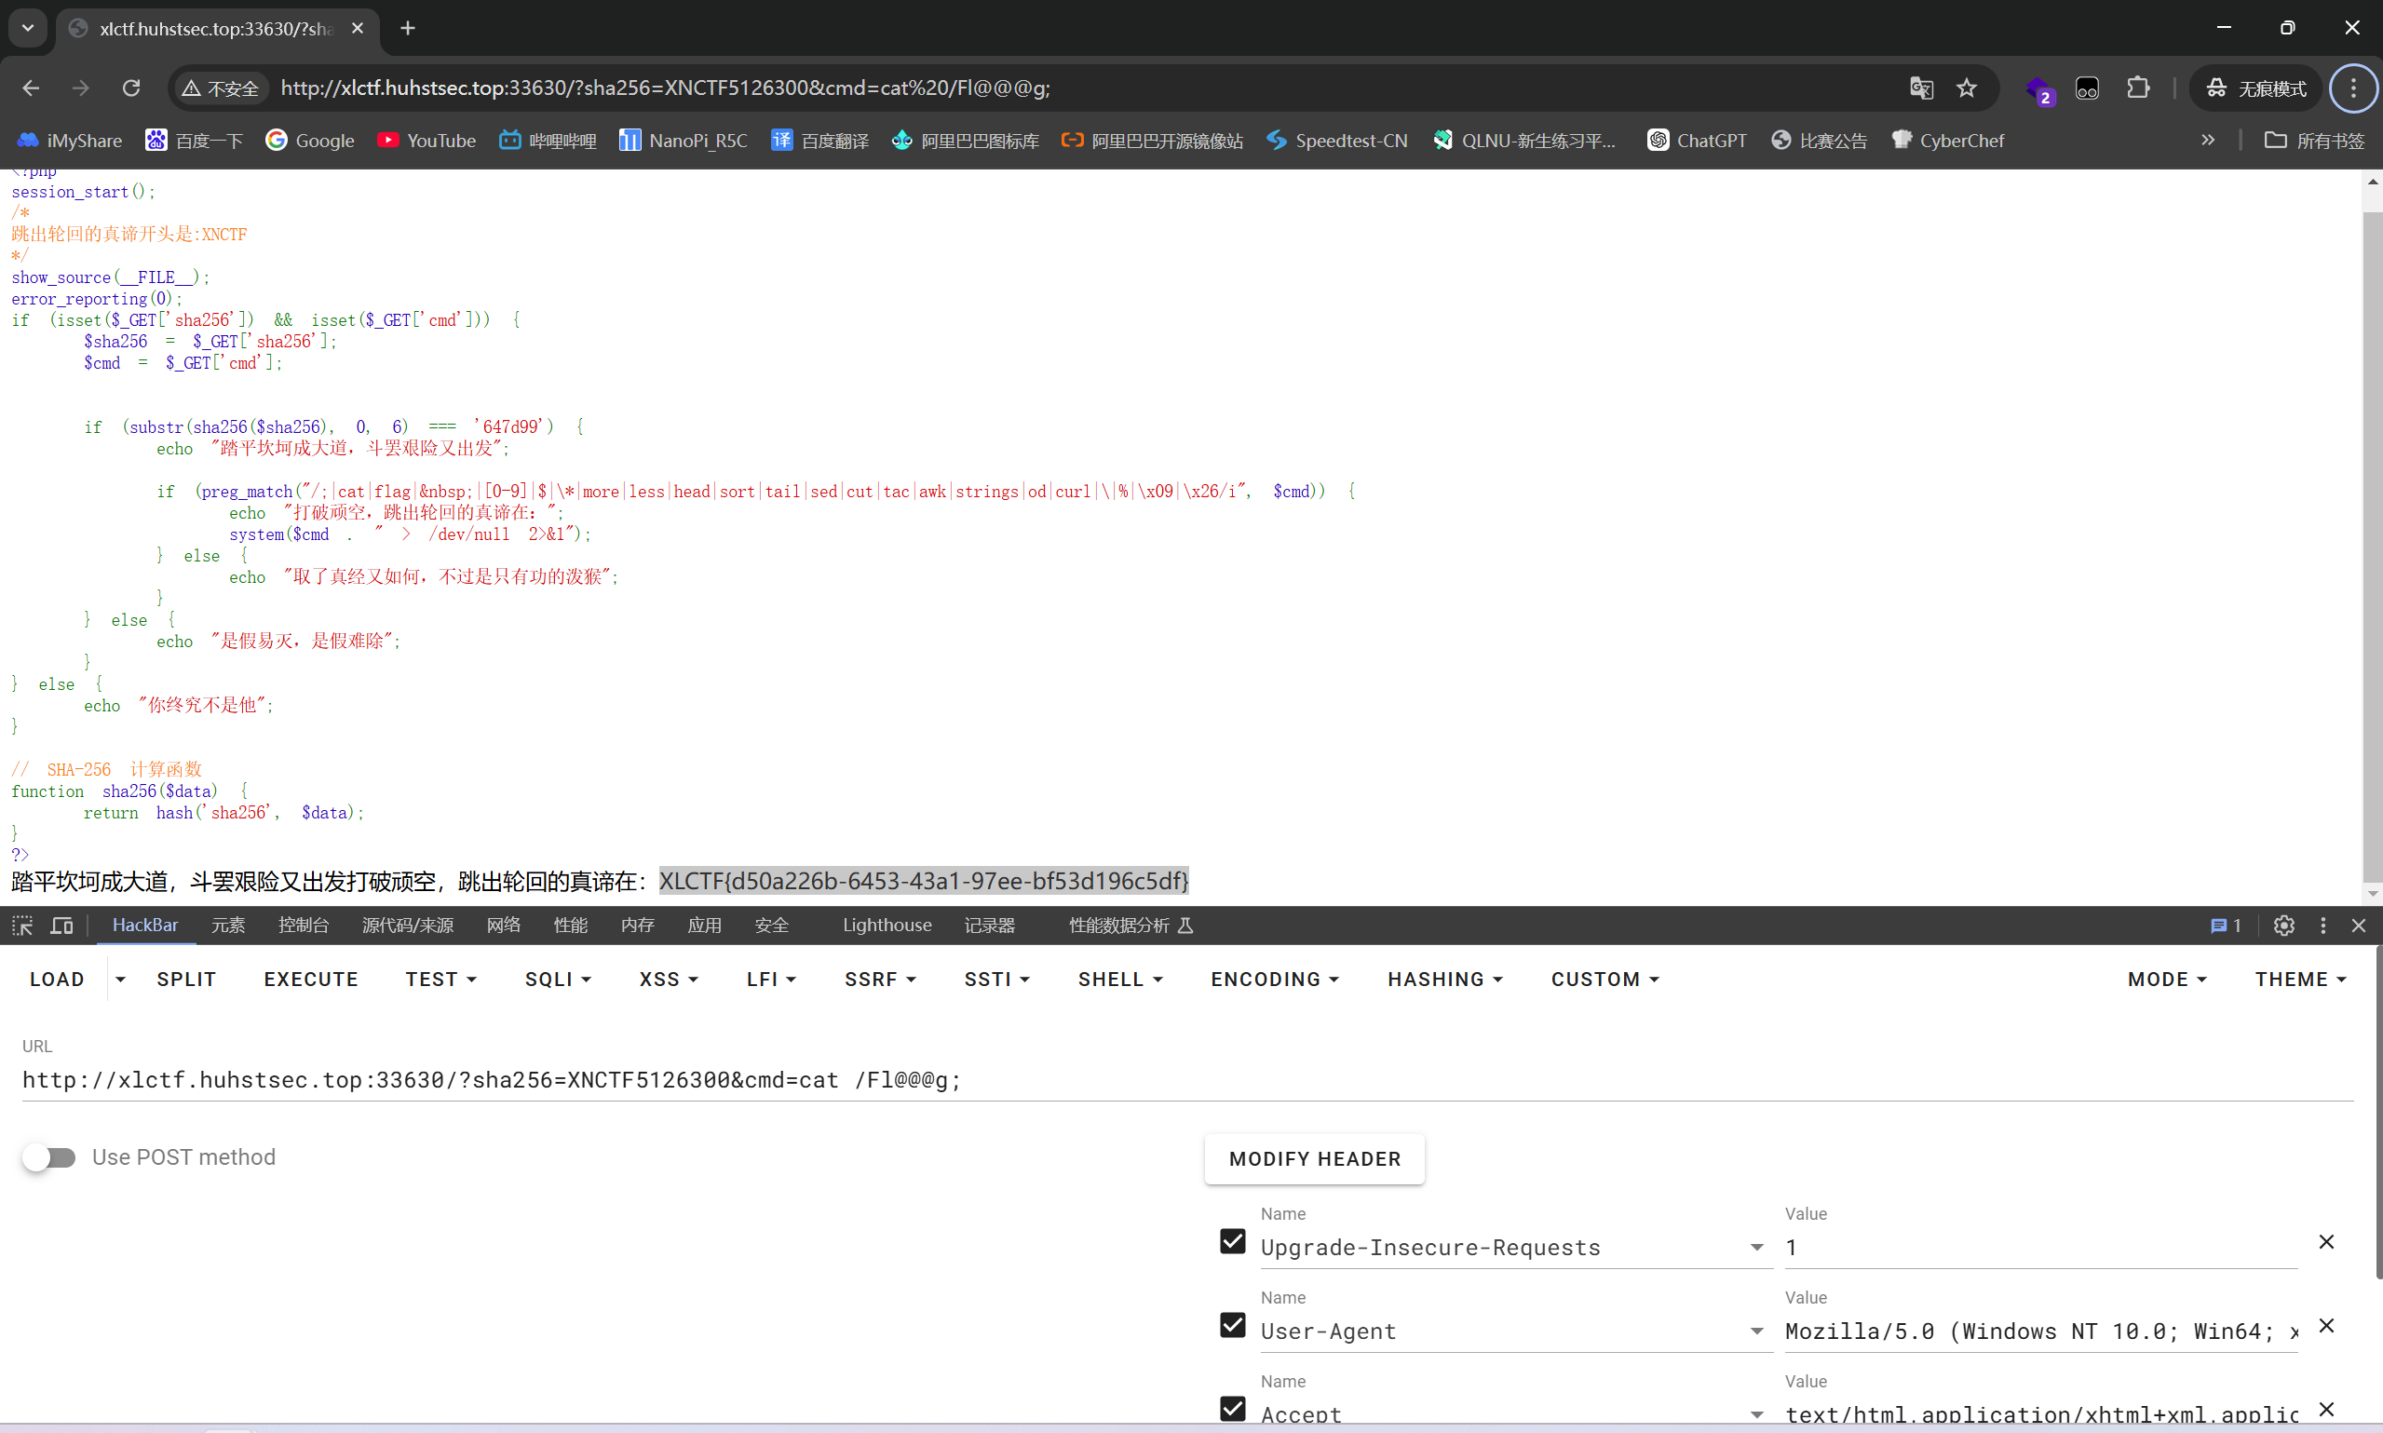
Task: Click the translate page icon in address bar
Action: click(x=1920, y=88)
